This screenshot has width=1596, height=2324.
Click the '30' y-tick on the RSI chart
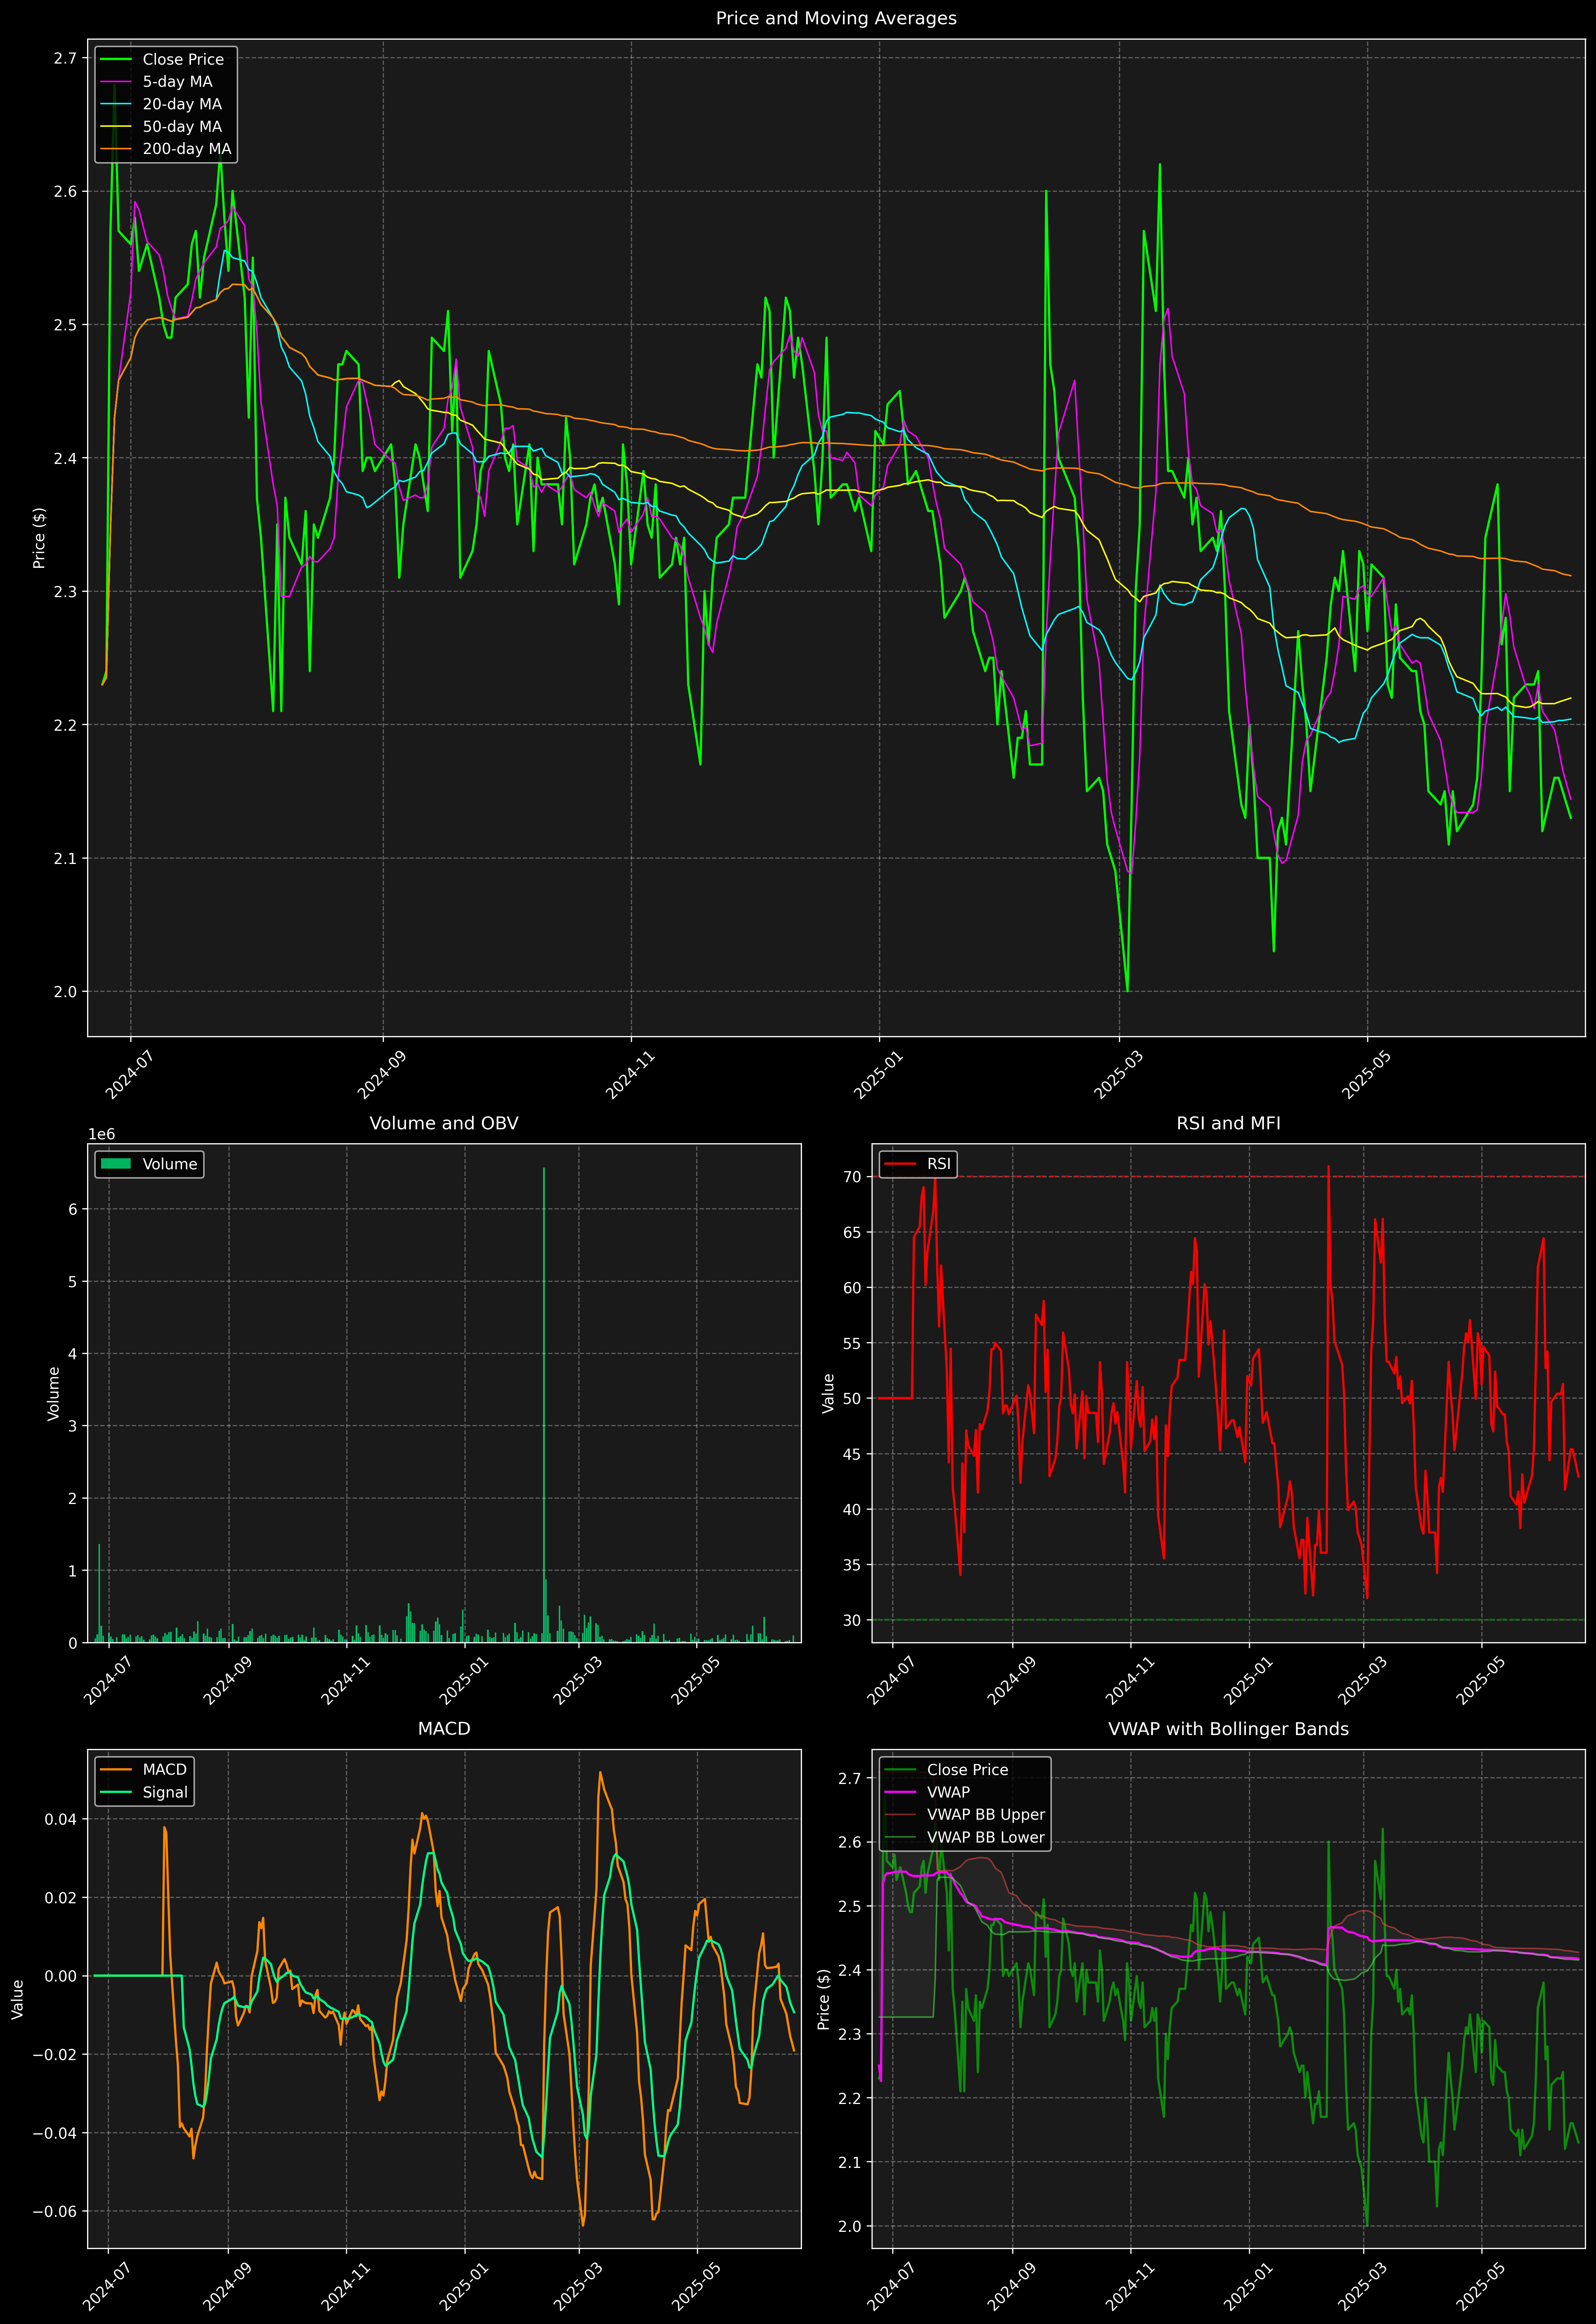[x=852, y=1620]
